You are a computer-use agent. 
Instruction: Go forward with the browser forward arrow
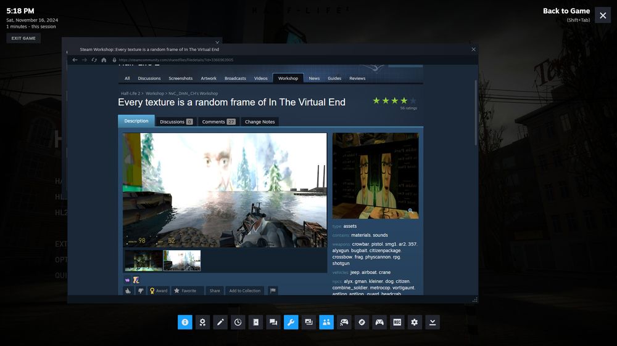(x=84, y=60)
